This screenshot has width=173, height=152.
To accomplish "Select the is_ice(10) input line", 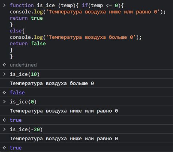I will click(x=25, y=74).
